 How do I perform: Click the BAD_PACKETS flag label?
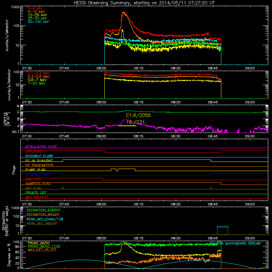click(37, 197)
